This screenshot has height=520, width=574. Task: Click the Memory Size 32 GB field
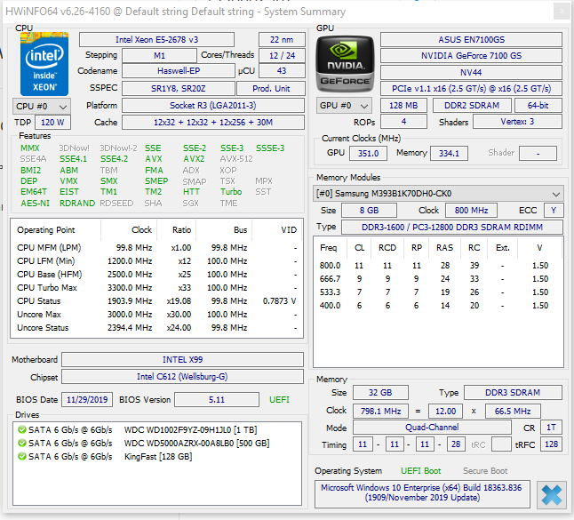380,393
